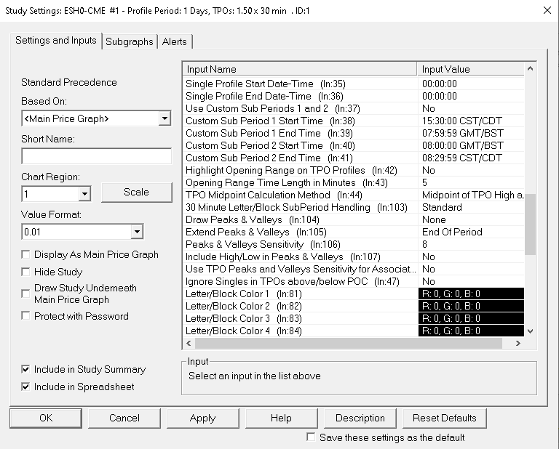Viewport: 559px width, 449px height.
Task: Select Use TPO Peaks and Valleys Sensitivity row
Action: coord(353,270)
